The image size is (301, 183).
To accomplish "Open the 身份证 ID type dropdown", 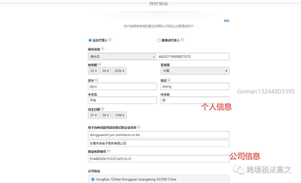I will click(x=122, y=57).
